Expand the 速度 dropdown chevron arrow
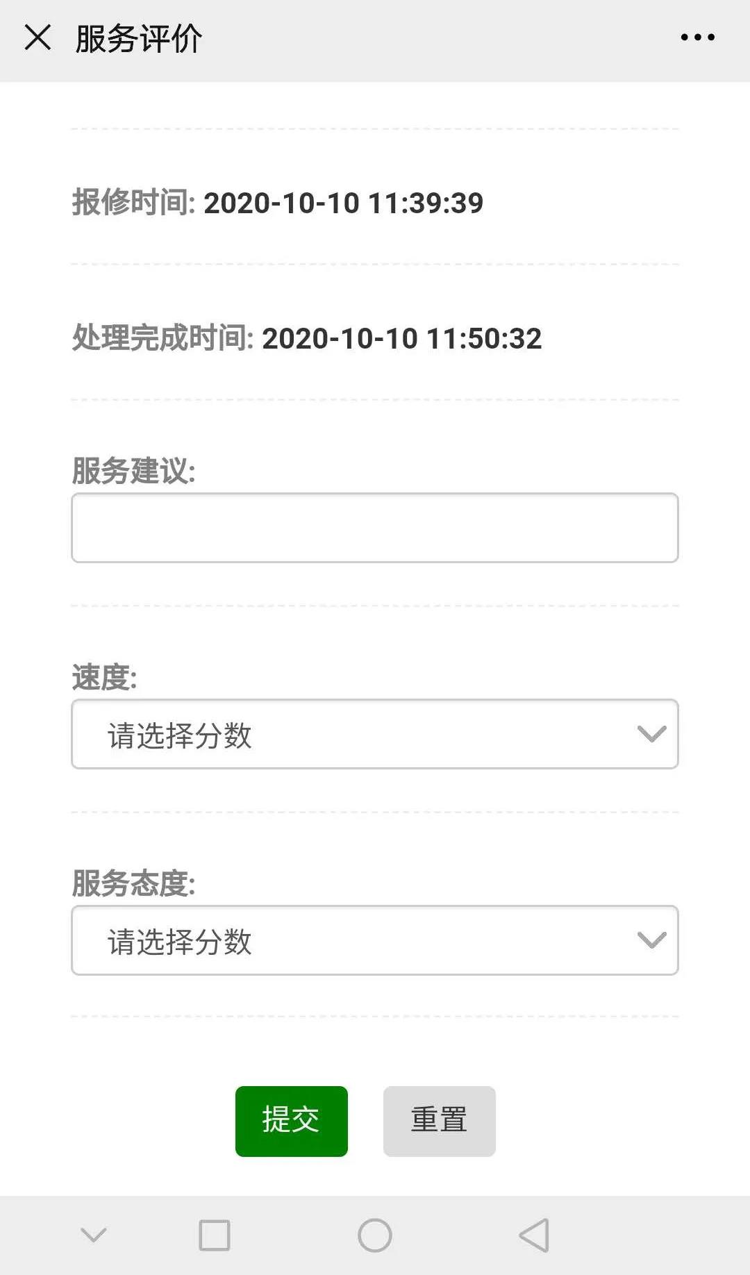This screenshot has height=1275, width=750. click(x=651, y=734)
